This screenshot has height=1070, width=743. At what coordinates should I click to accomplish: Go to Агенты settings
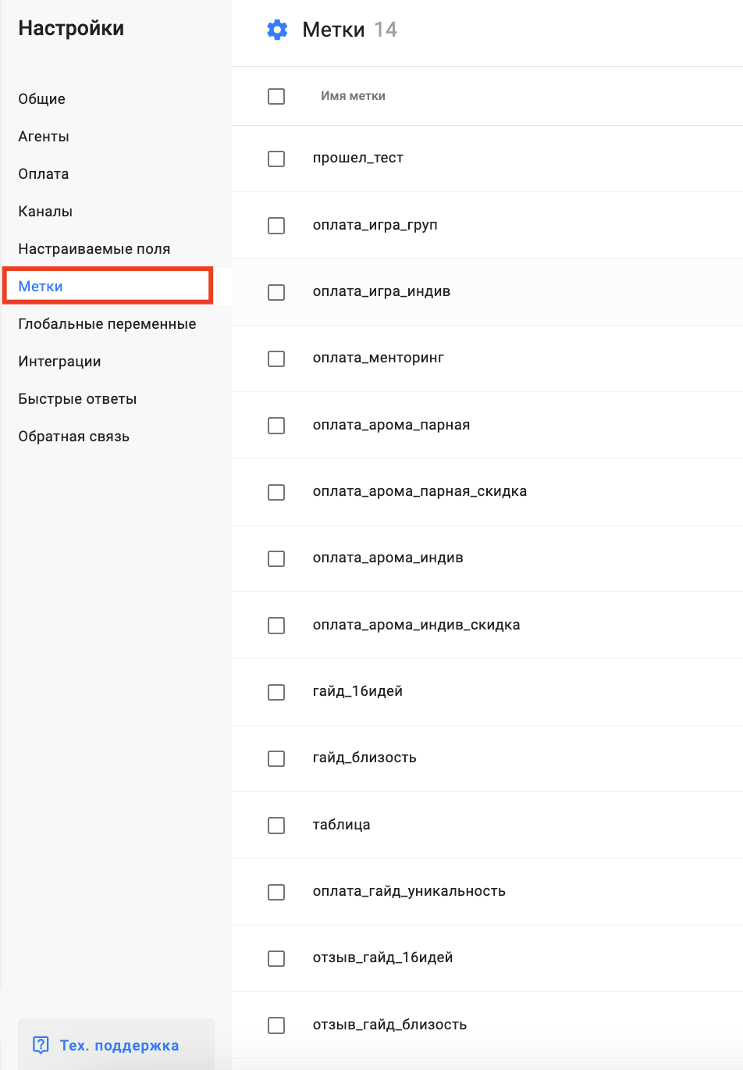[44, 137]
